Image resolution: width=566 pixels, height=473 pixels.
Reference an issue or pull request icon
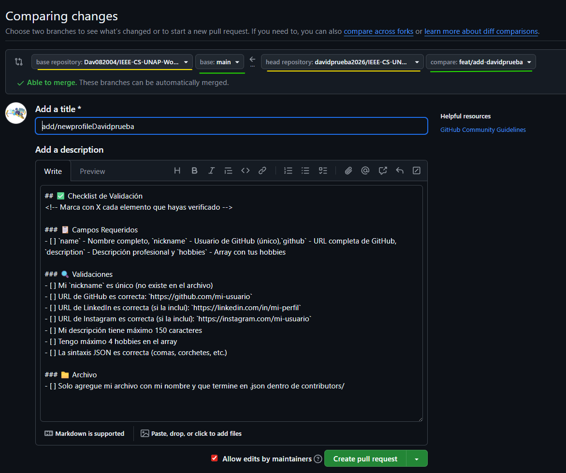coord(383,171)
